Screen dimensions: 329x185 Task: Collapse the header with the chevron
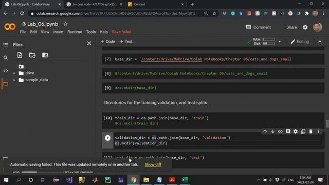320,42
